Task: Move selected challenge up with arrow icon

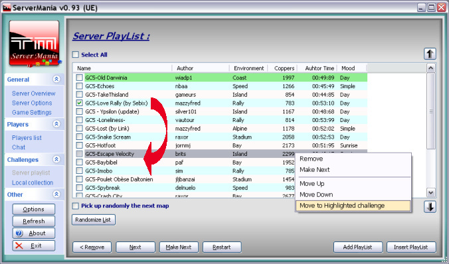Action: click(430, 54)
